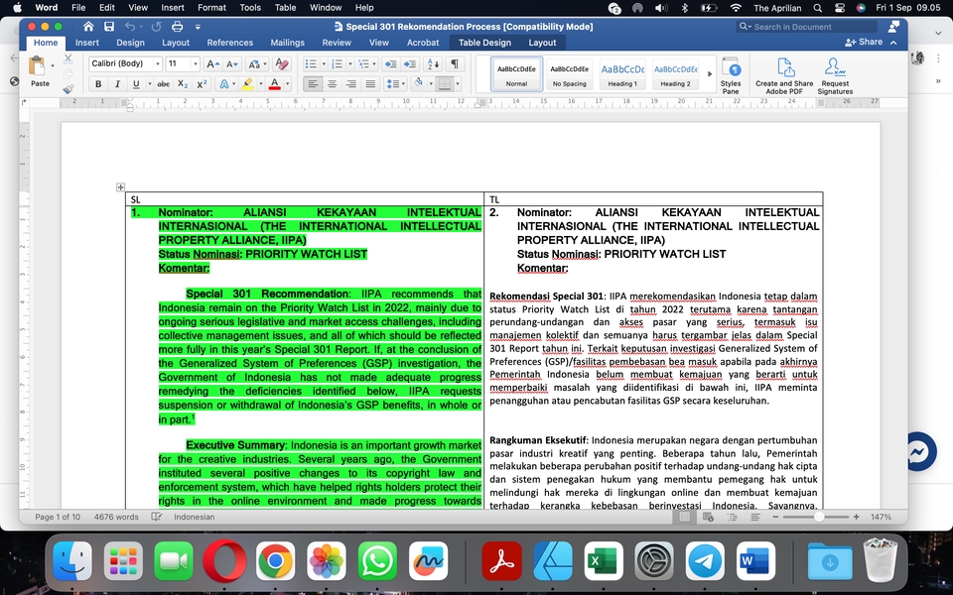Toggle Bold formatting
The width and height of the screenshot is (953, 595).
98,84
